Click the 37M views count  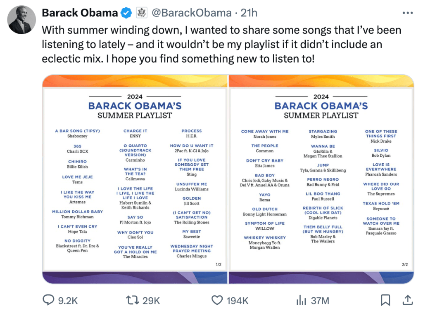(320, 301)
